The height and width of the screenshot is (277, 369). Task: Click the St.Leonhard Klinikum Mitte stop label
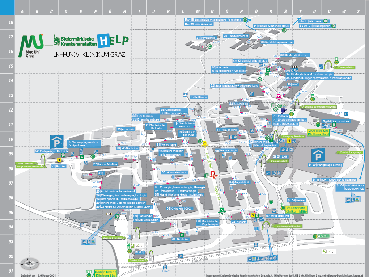(x=296, y=209)
